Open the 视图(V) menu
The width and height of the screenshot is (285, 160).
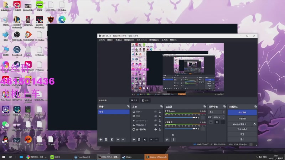[x=119, y=40]
